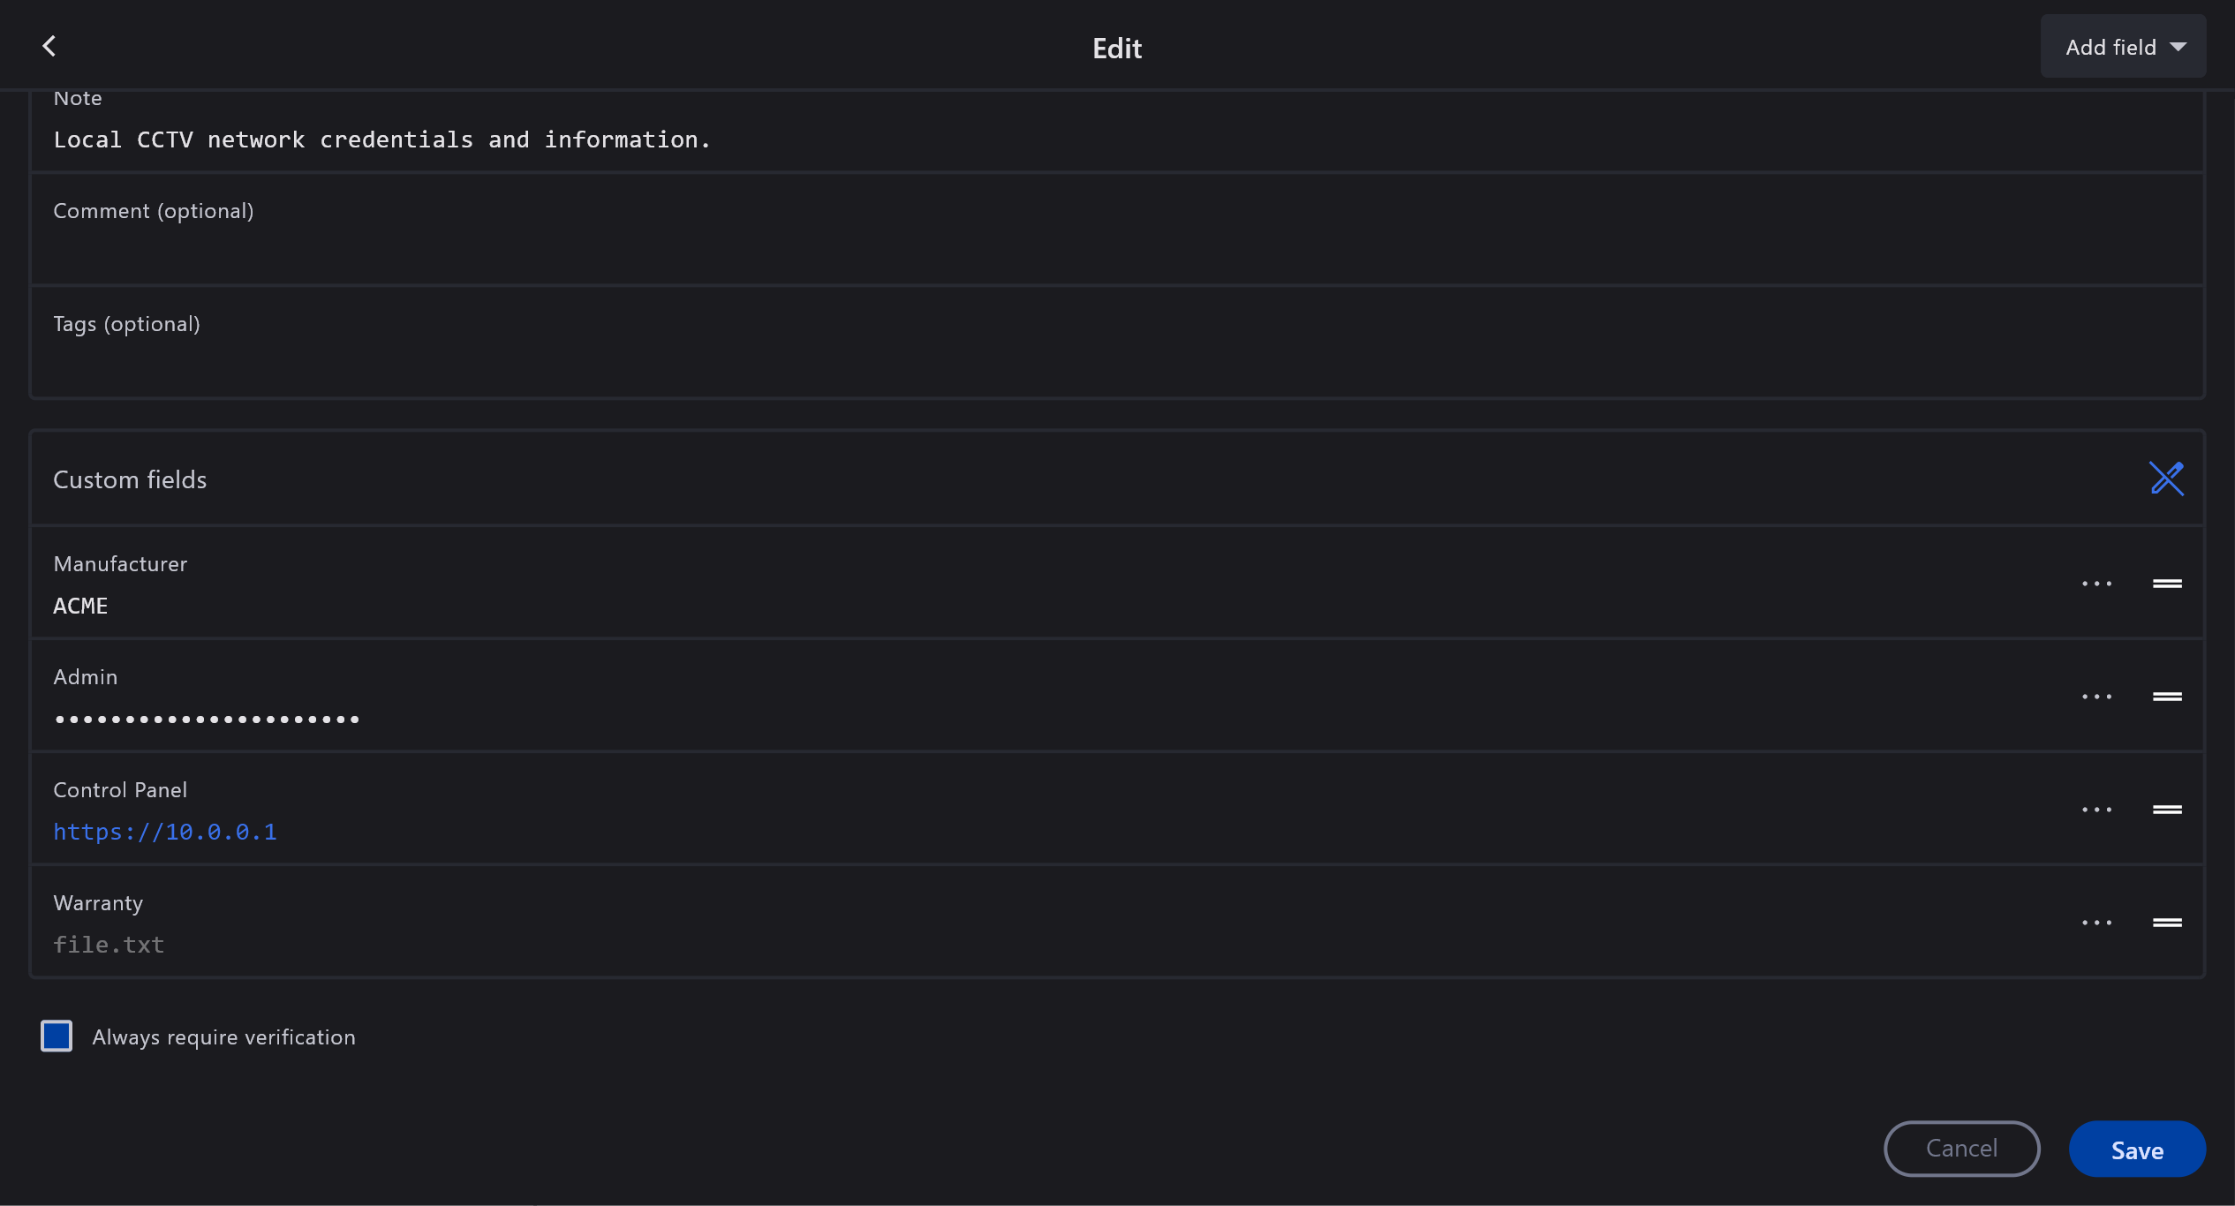Viewport: 2235px width, 1206px height.
Task: Open the Manufacturer field three-dot options
Action: 2096,584
